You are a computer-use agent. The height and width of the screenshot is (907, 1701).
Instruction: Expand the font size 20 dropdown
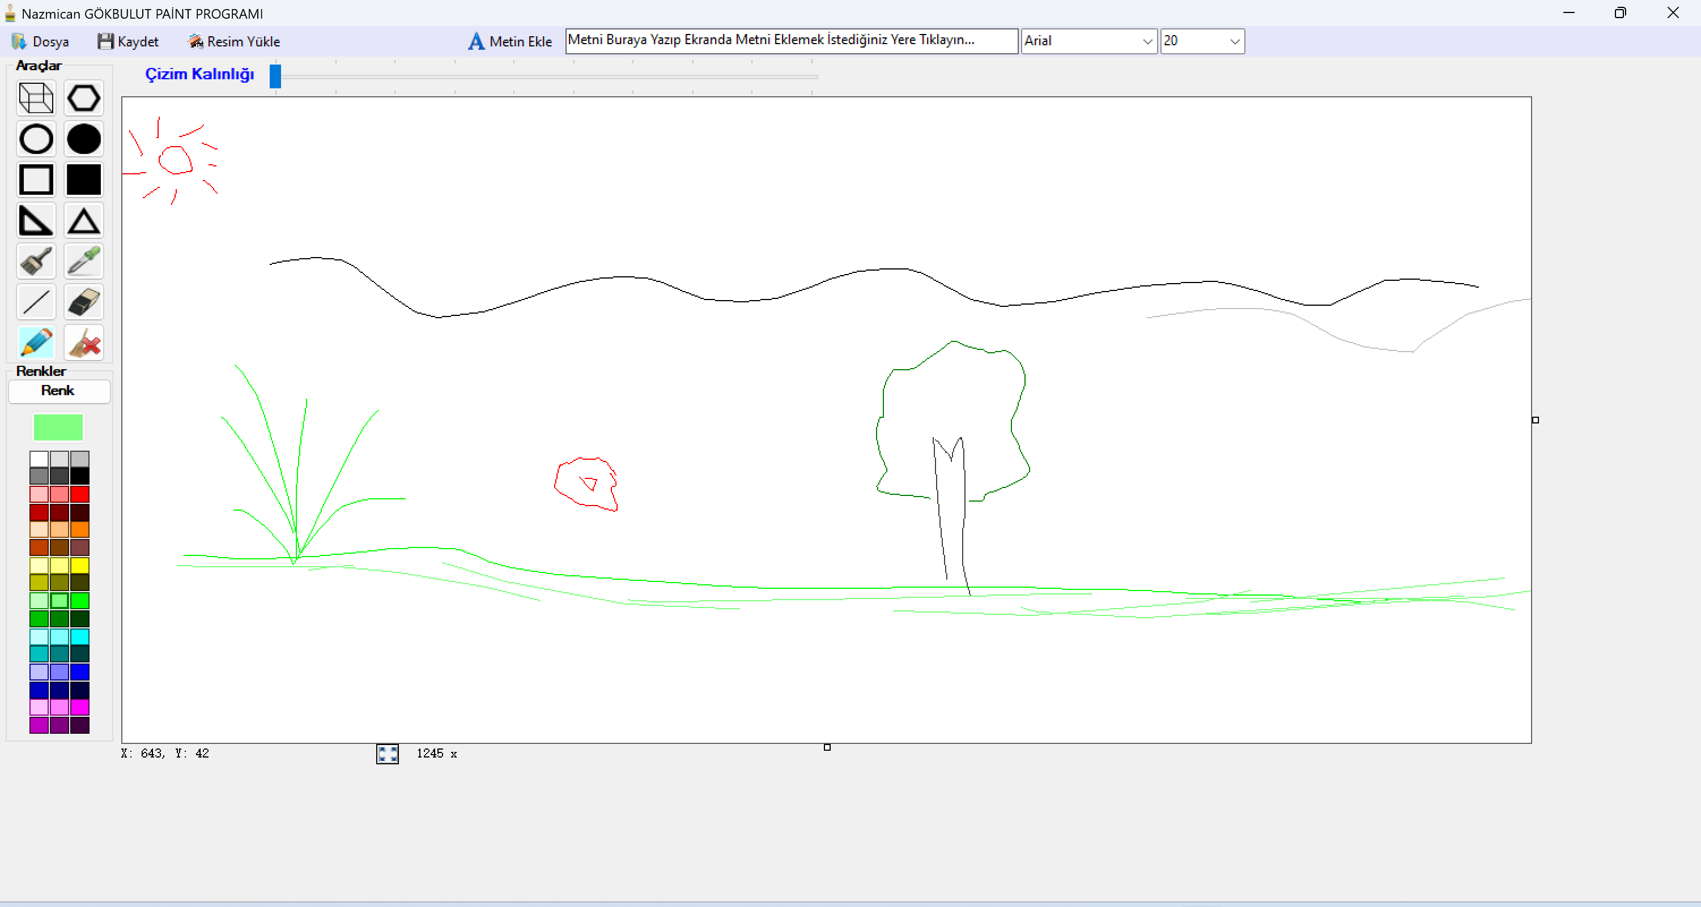(x=1234, y=41)
